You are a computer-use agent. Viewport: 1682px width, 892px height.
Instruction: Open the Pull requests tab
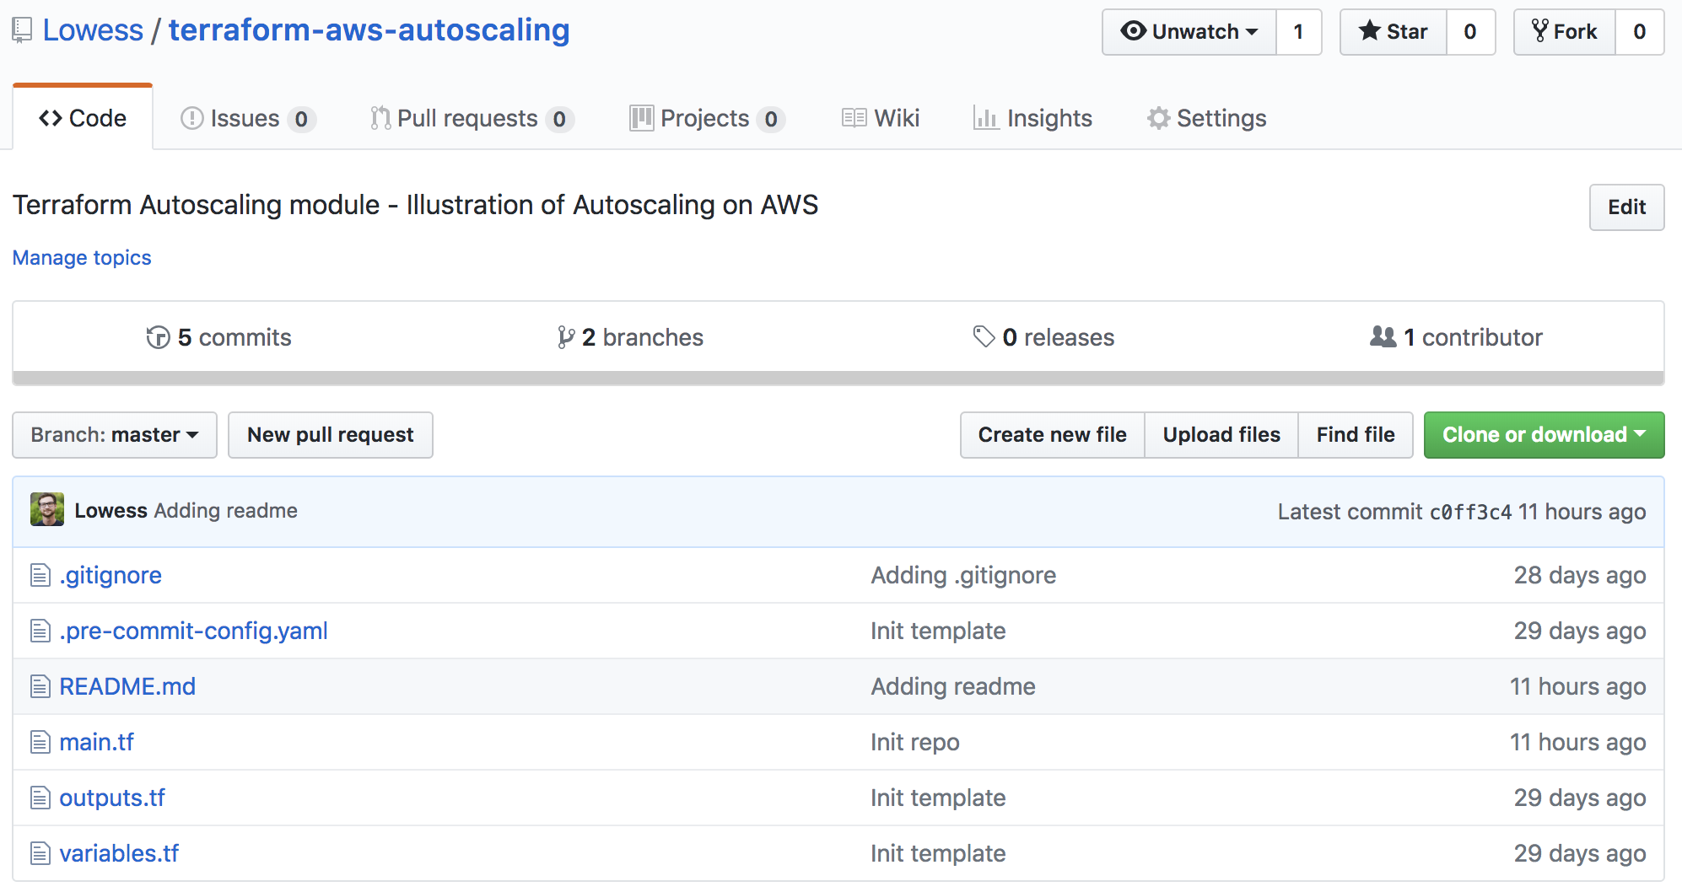(472, 118)
